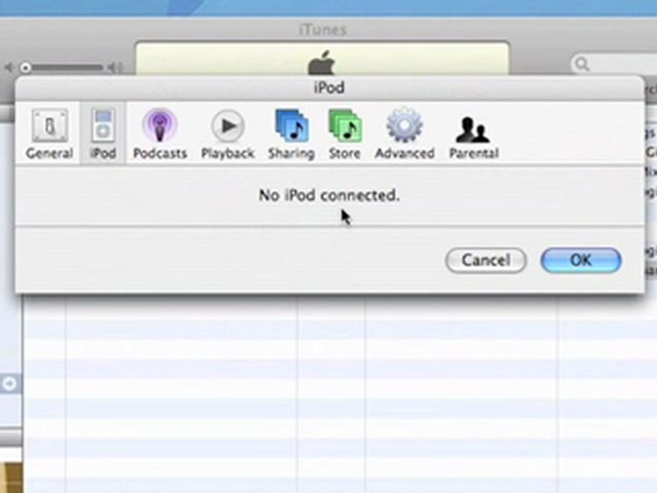
Task: Adjust the iTunes volume slider
Action: click(63, 68)
